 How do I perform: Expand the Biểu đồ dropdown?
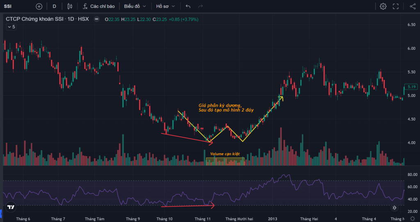(x=135, y=7)
